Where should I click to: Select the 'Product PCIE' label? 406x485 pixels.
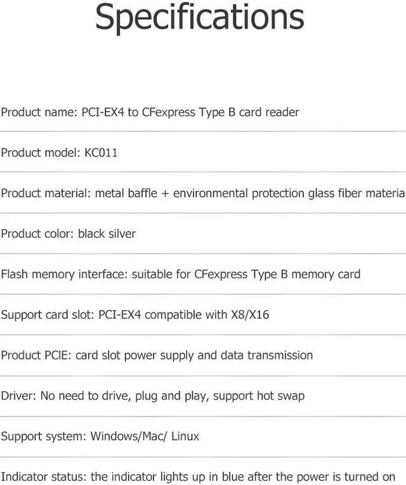click(x=36, y=355)
